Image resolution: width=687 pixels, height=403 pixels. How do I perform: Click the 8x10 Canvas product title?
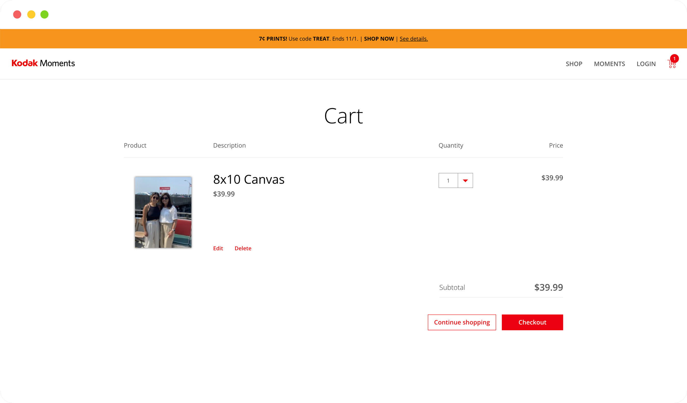pyautogui.click(x=249, y=179)
